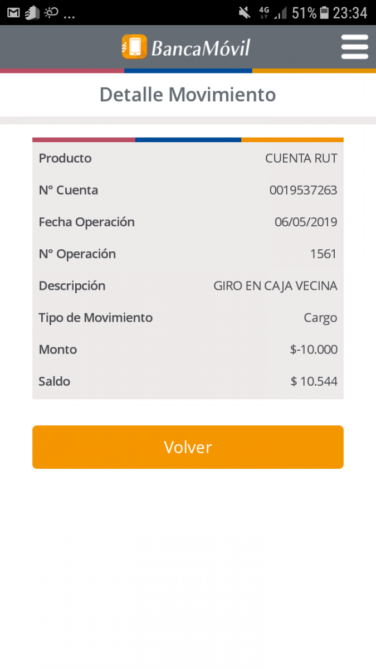The height and width of the screenshot is (669, 376).
Task: Tap the Fecha Operación date 06/05/2019
Action: pyautogui.click(x=306, y=222)
